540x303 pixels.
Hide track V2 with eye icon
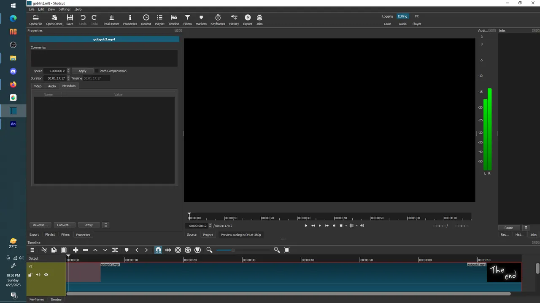pyautogui.click(x=46, y=275)
